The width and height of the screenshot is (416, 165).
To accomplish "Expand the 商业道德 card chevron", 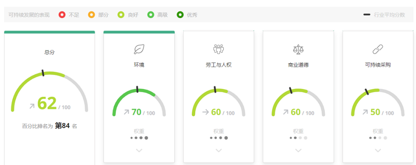I will (298, 151).
